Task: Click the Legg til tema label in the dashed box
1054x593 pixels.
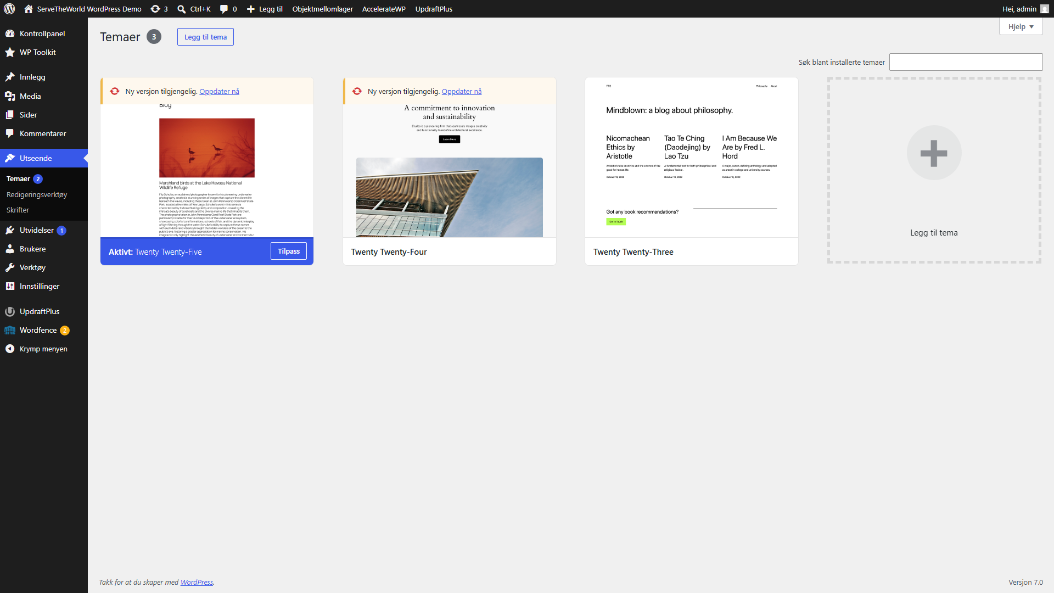Action: click(x=934, y=233)
